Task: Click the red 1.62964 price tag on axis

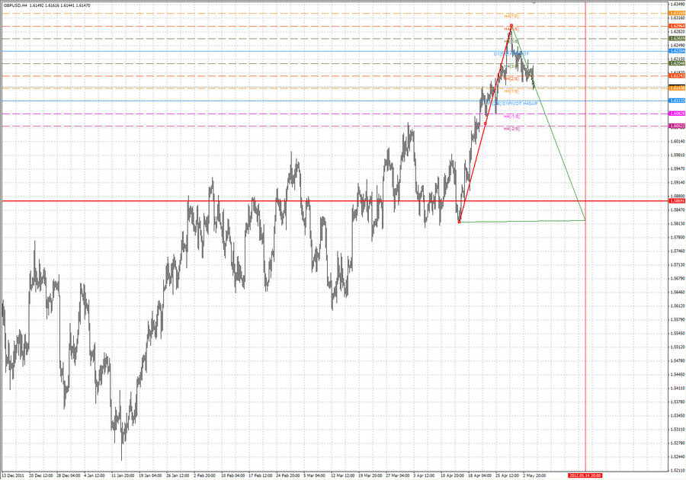Action: (x=675, y=25)
